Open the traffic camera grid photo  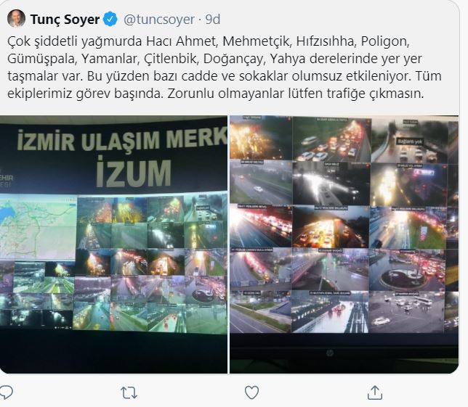[x=344, y=244]
